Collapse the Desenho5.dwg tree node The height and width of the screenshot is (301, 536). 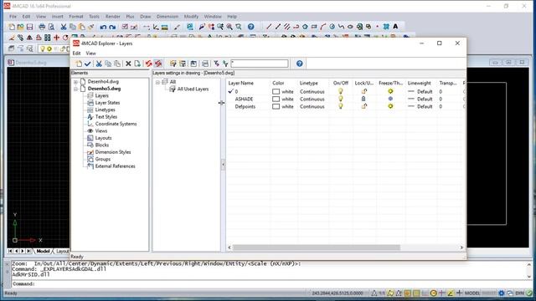pos(75,89)
